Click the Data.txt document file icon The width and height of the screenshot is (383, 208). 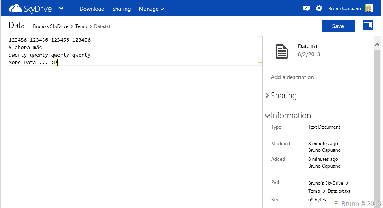coord(282,52)
